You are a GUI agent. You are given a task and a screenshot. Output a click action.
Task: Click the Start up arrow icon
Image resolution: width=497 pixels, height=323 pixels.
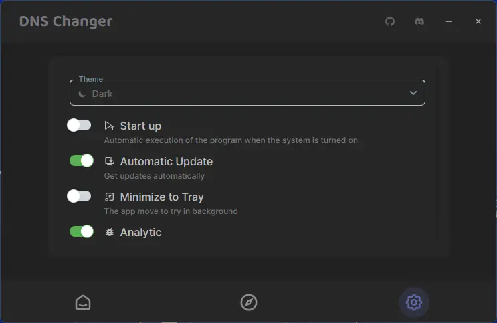pos(110,126)
